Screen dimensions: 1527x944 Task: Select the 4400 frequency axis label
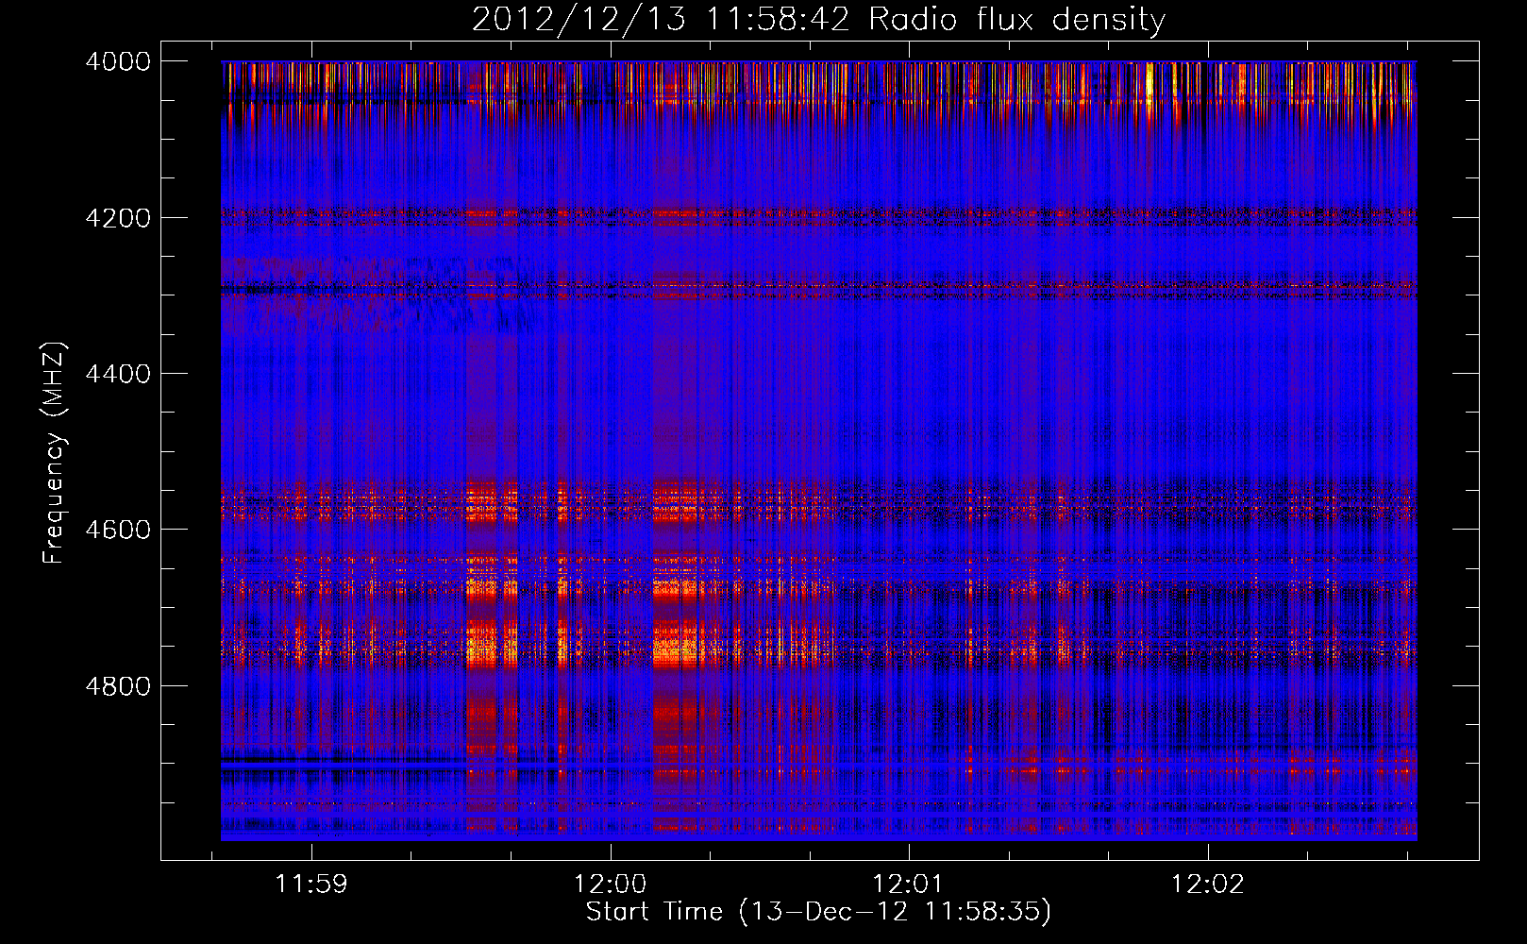pos(118,374)
